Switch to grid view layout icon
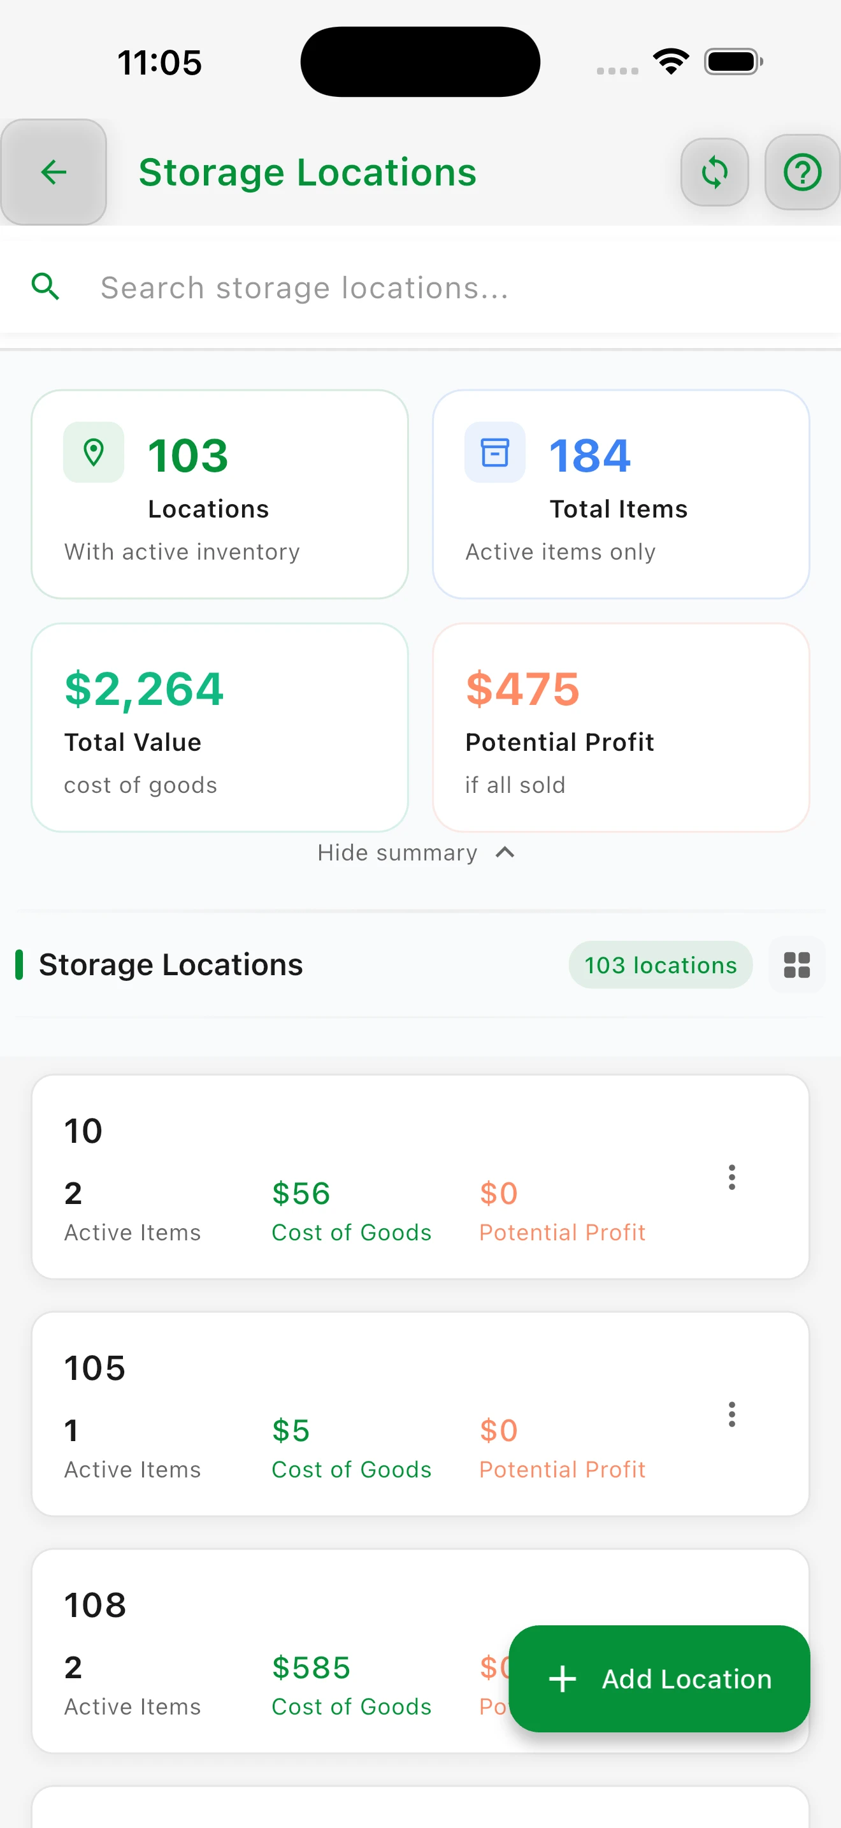Screen dimensions: 841x1828 click(796, 964)
